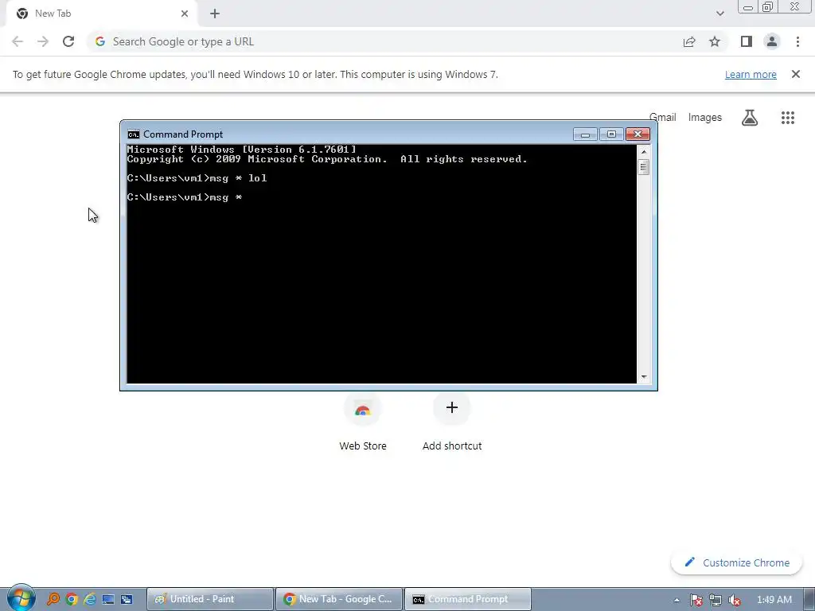Restore down the Chrome window
Screen dimensions: 815x611
tap(768, 7)
